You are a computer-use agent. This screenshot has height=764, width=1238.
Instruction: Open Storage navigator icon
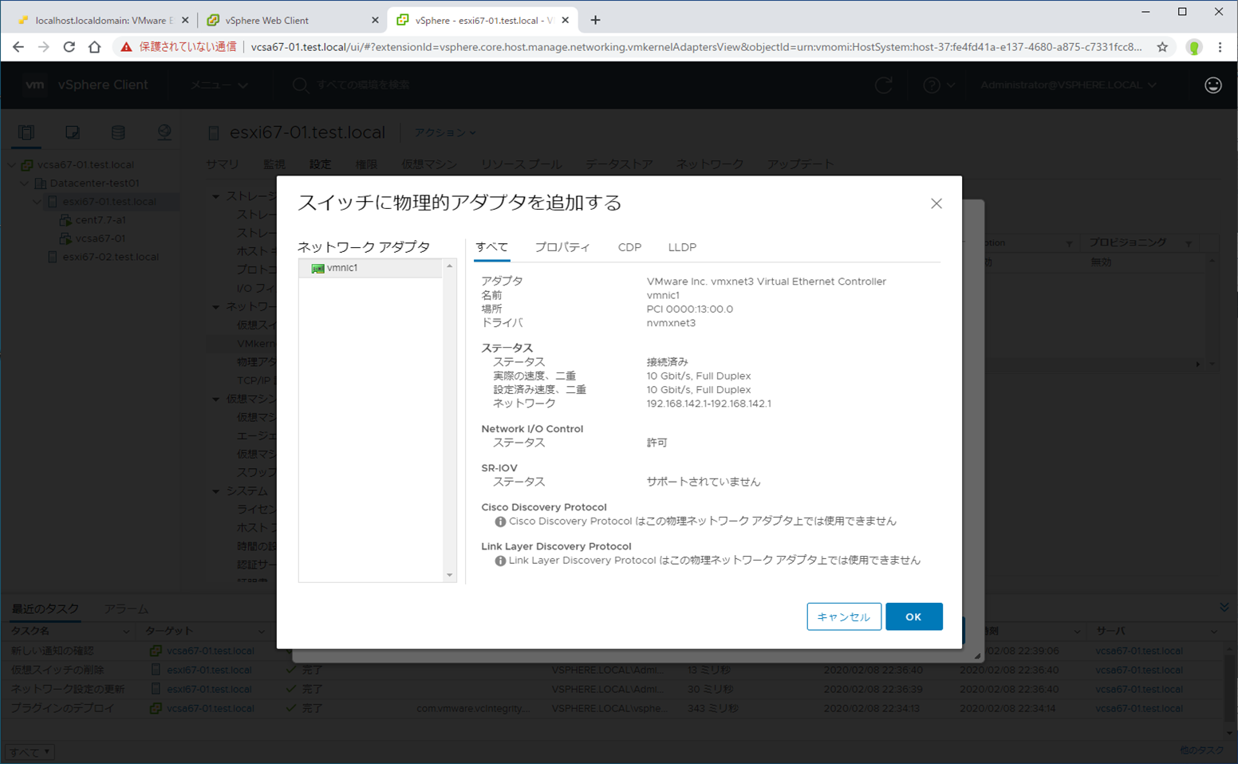point(118,132)
